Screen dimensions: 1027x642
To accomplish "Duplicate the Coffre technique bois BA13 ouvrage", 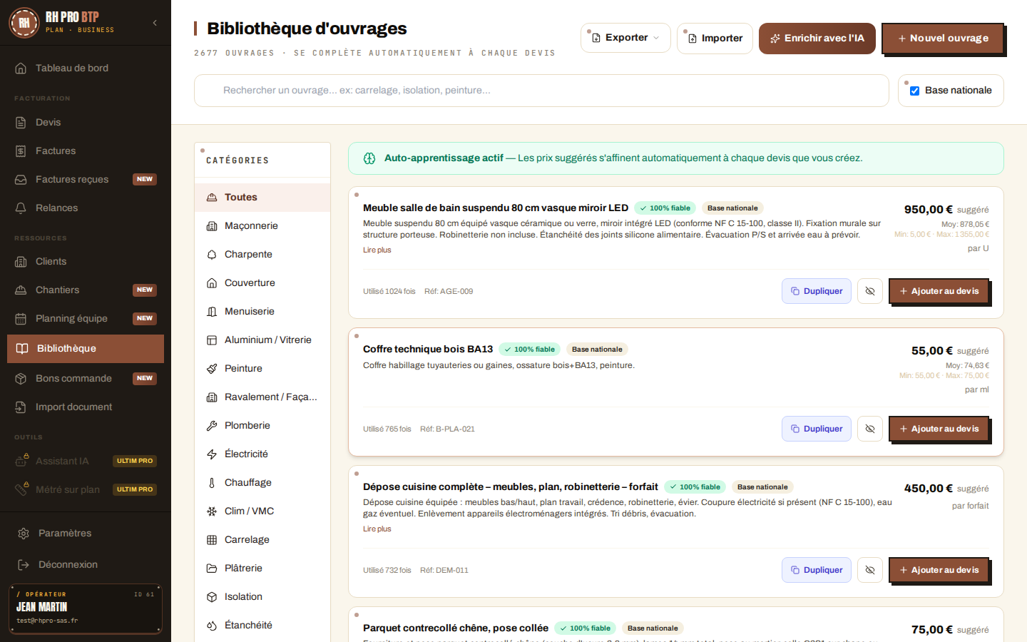I will point(817,429).
